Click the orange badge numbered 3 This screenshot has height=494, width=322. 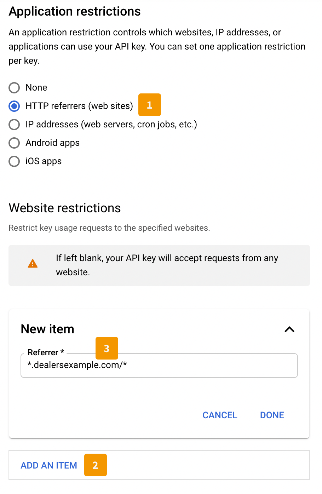coord(107,348)
